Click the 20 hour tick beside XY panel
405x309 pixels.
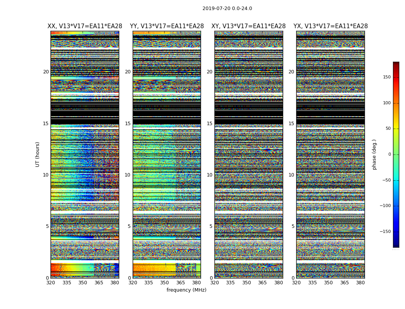210,71
